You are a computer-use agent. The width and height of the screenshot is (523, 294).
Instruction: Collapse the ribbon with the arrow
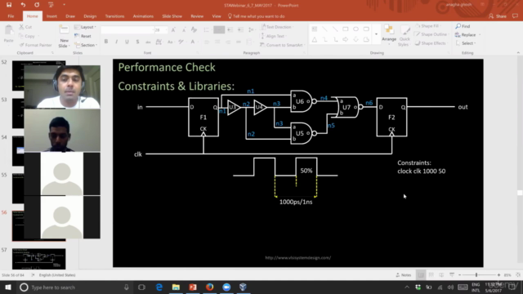tap(518, 52)
